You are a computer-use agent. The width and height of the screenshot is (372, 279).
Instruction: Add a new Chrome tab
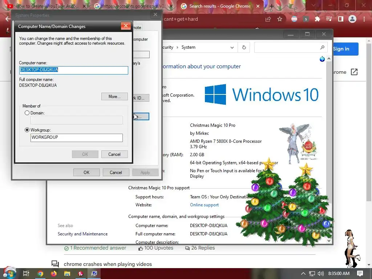coord(272,6)
